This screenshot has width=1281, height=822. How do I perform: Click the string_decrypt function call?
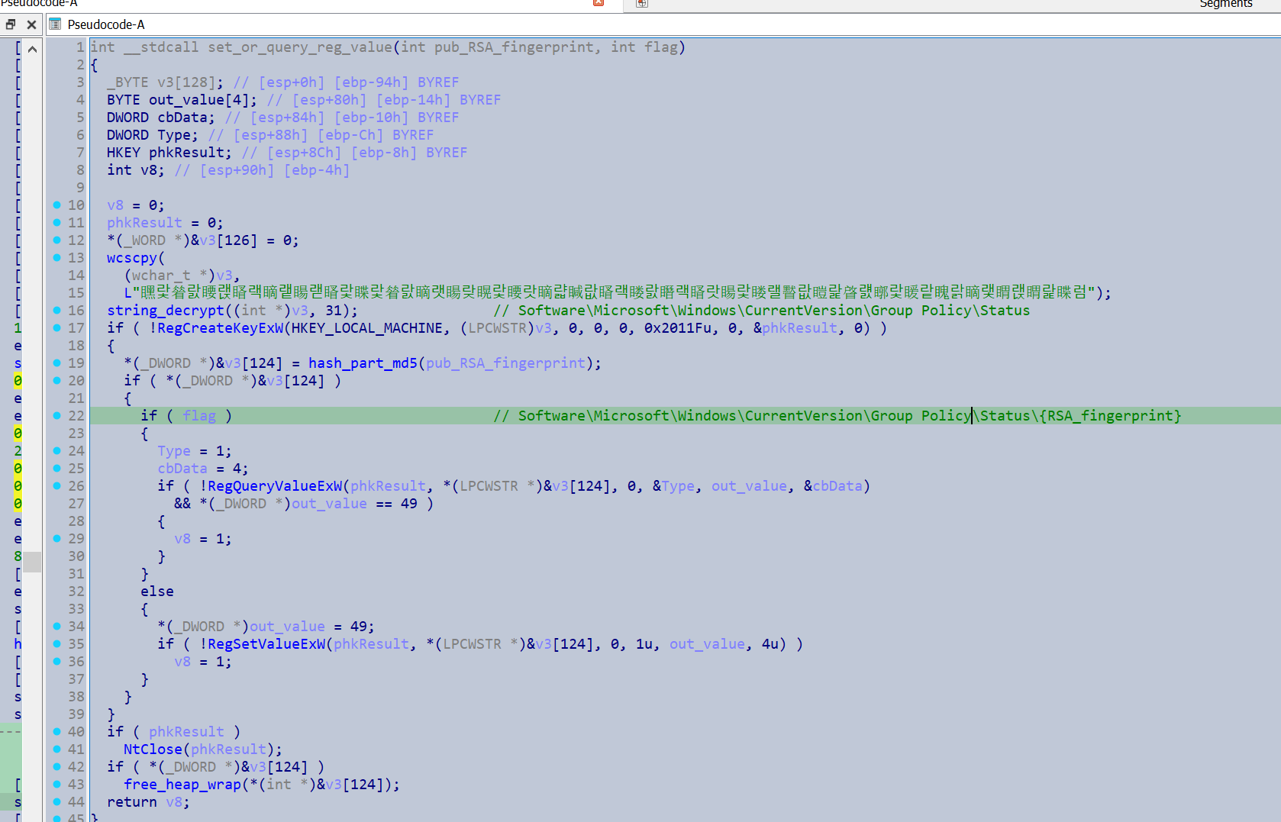click(166, 311)
